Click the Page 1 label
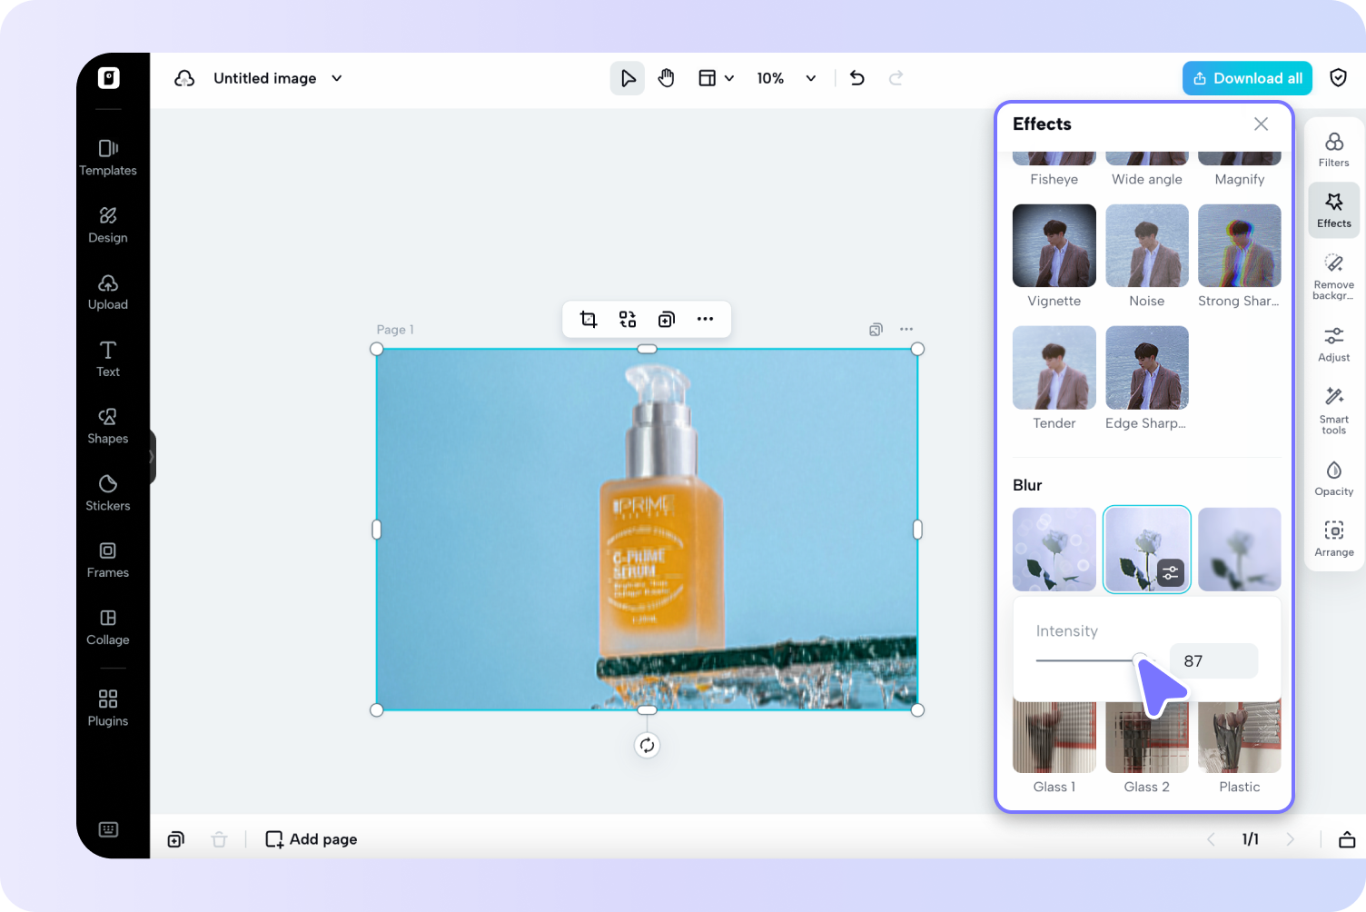The height and width of the screenshot is (912, 1366). tap(395, 330)
